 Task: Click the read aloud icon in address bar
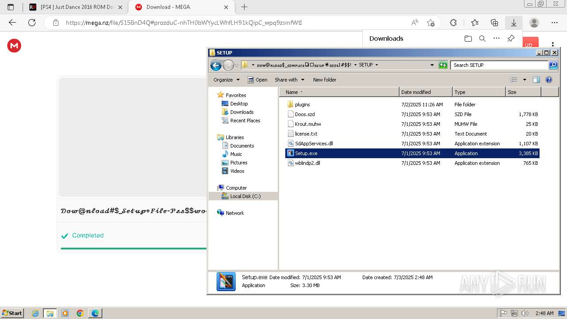pos(415,23)
